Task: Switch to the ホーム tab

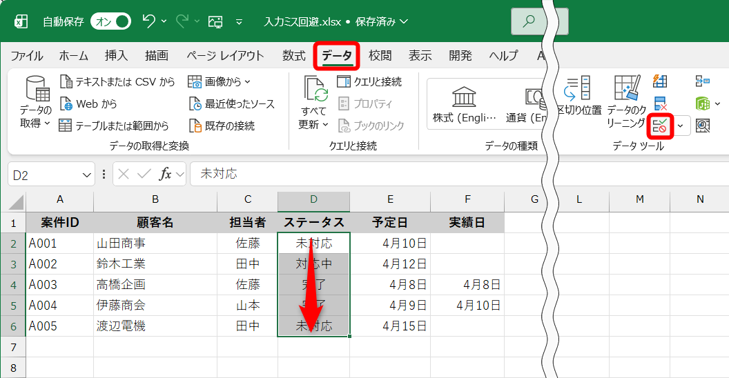Action: pos(73,56)
